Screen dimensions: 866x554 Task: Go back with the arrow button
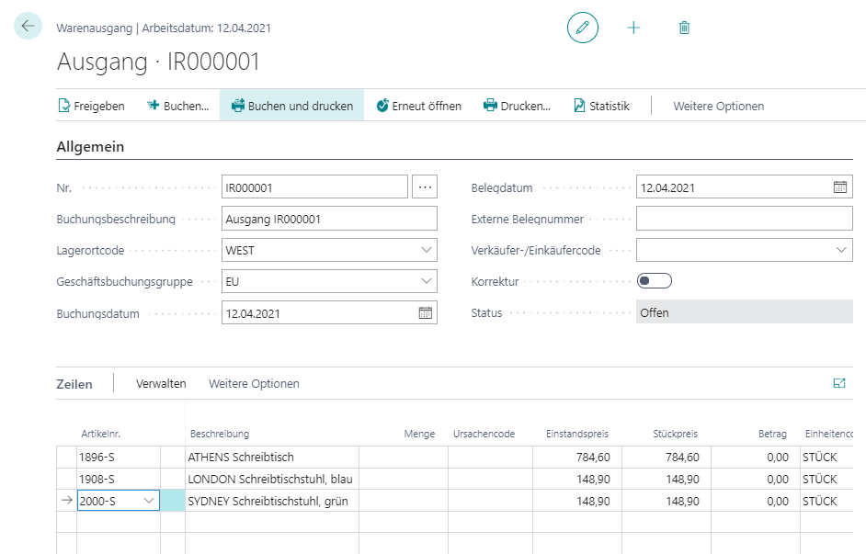pos(28,26)
